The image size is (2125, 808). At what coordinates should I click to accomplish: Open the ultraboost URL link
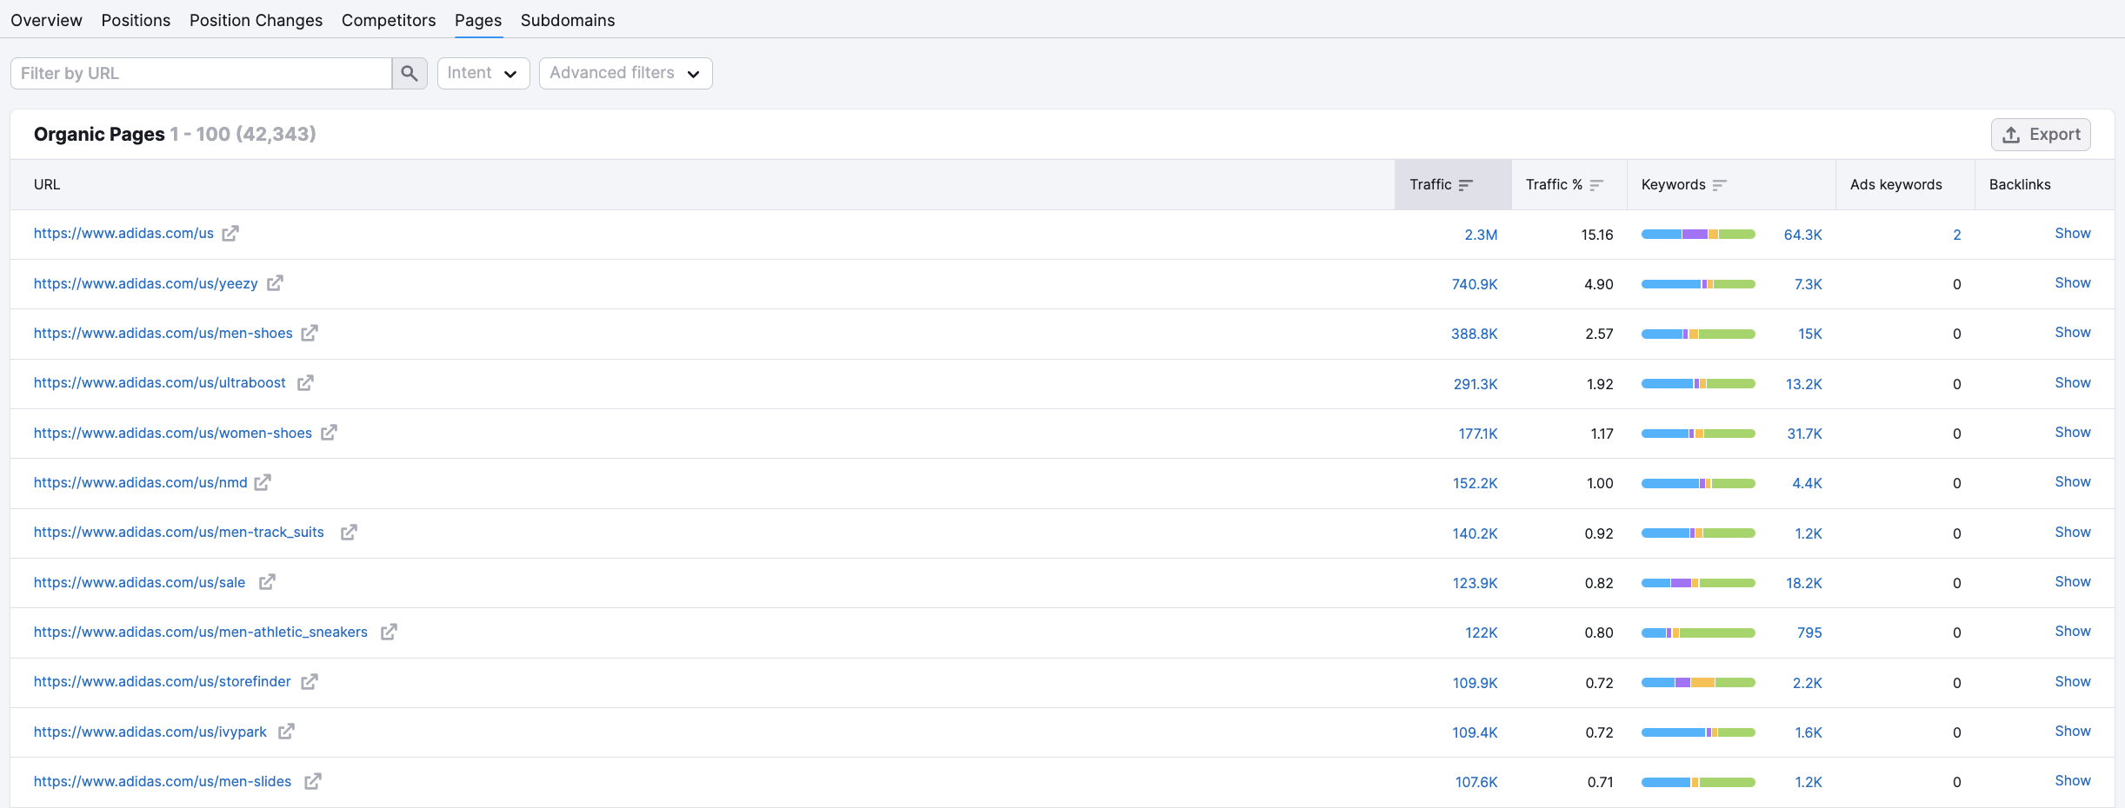tap(160, 383)
